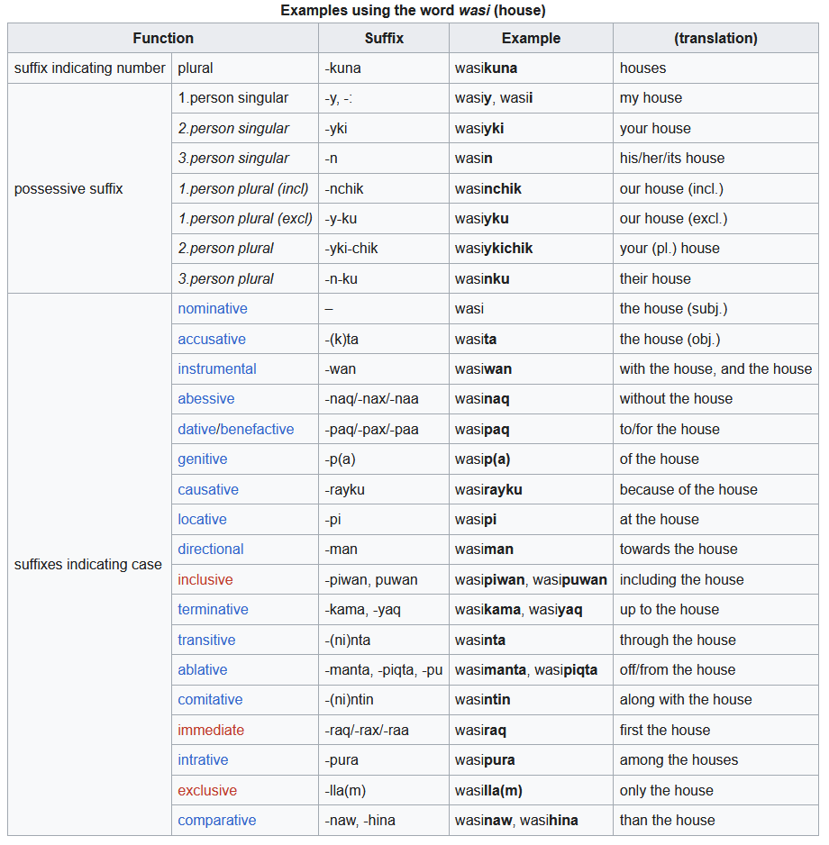Open the comparative case link

[x=217, y=820]
